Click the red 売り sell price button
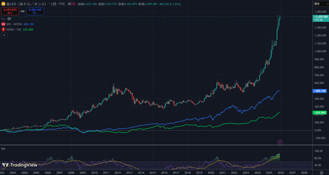329x175 pixels. (10, 11)
